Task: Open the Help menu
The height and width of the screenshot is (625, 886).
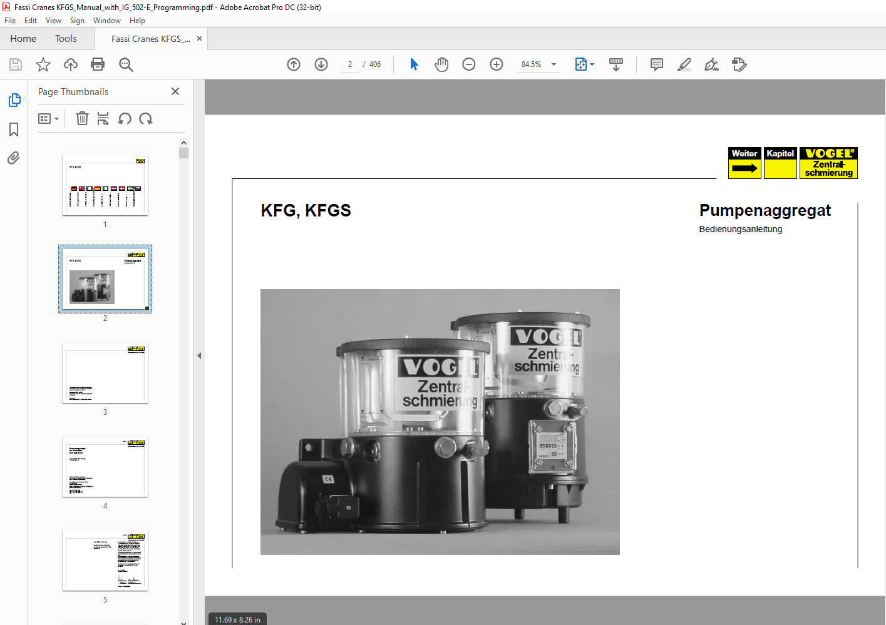Action: coord(137,21)
